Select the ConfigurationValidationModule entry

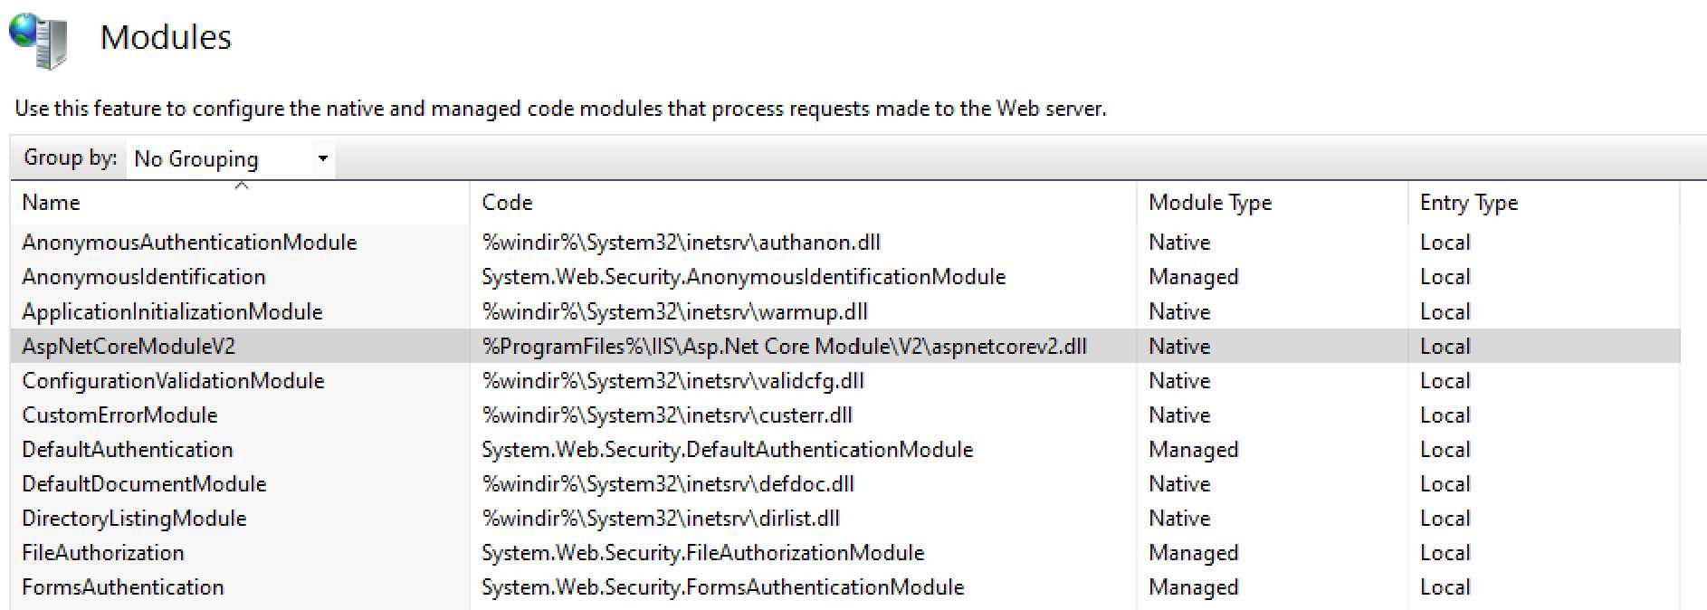tap(172, 380)
